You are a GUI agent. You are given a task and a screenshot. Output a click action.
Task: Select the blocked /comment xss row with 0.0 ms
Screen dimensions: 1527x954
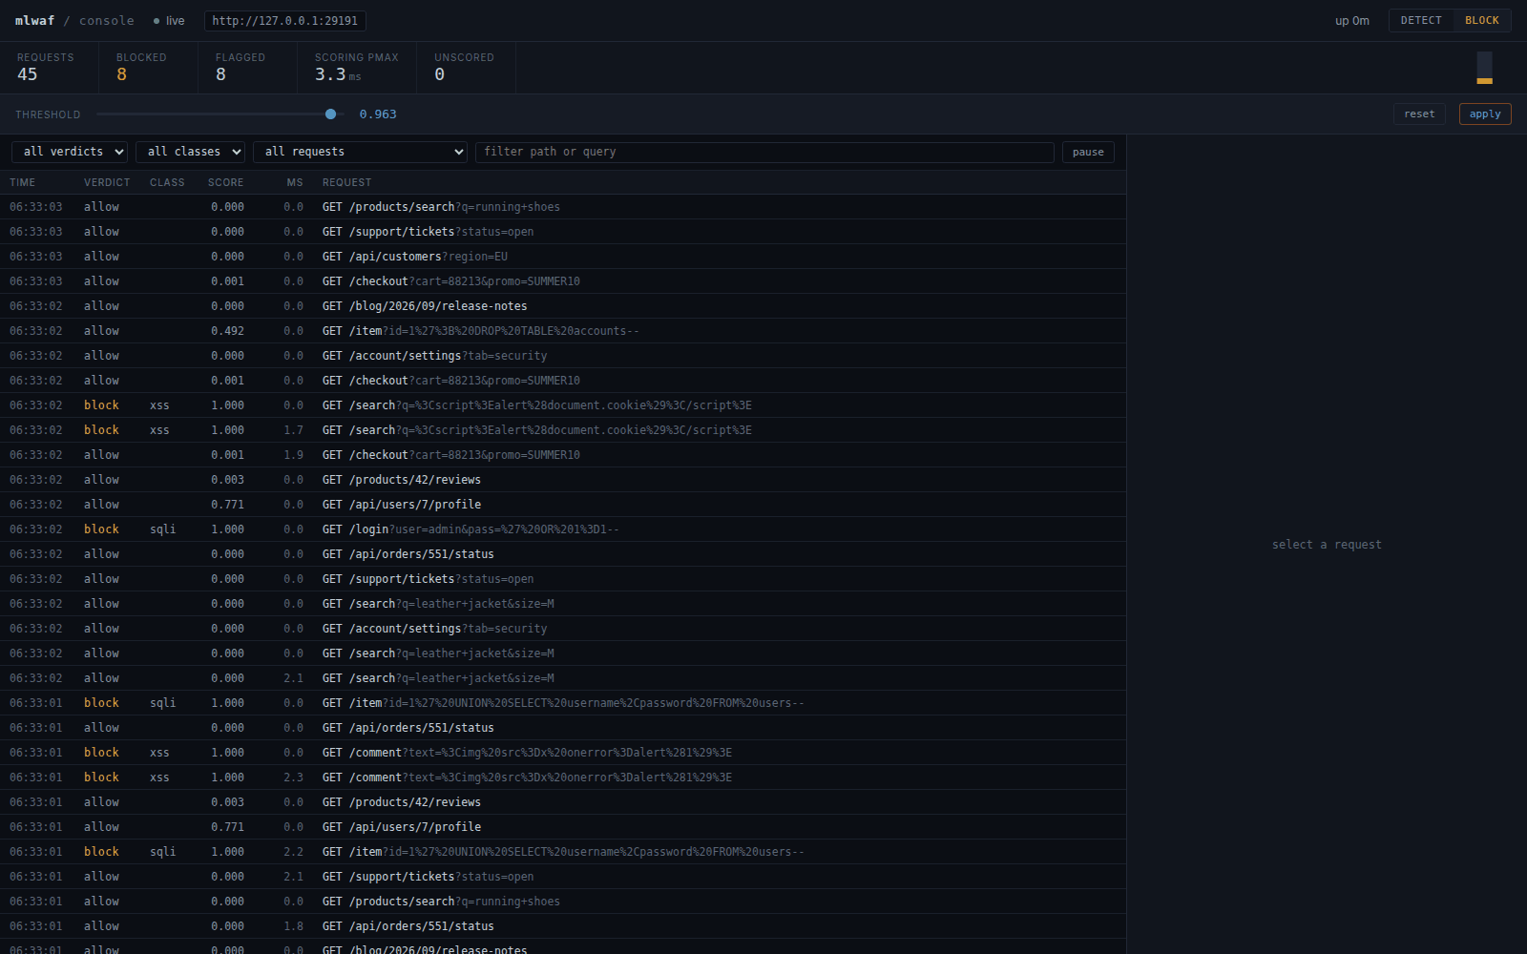tap(563, 753)
